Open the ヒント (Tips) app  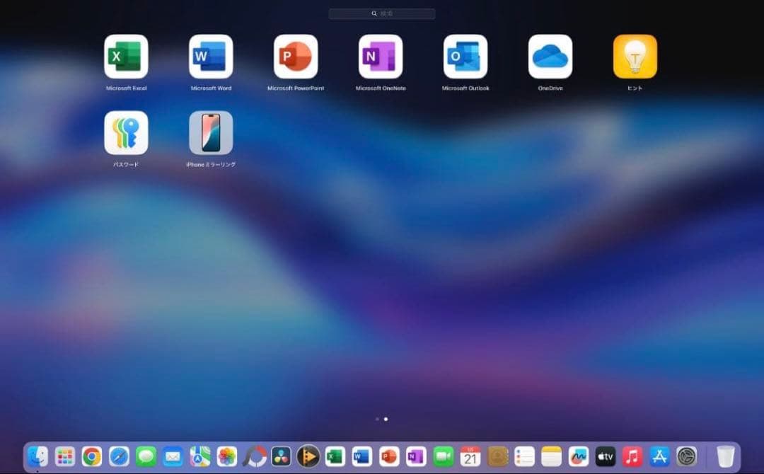635,58
